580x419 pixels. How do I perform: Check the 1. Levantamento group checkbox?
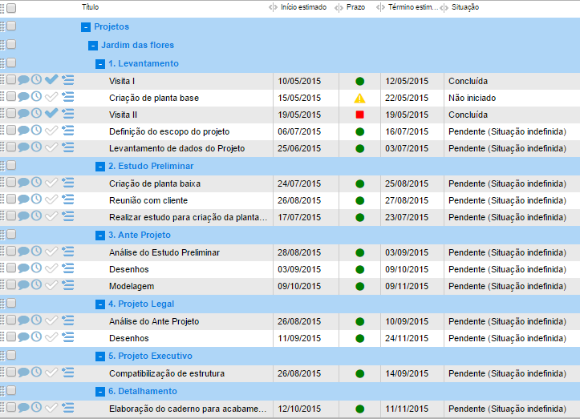pos(11,62)
